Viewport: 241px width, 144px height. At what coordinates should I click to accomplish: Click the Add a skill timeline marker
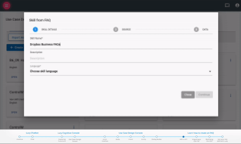click(x=184, y=136)
